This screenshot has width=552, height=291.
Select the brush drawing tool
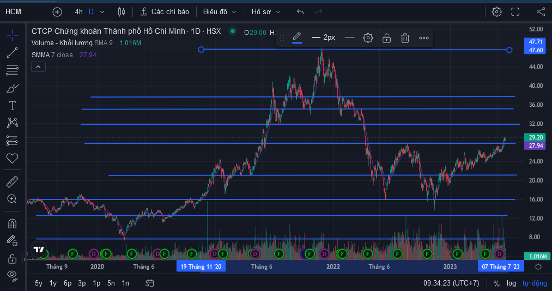point(13,88)
